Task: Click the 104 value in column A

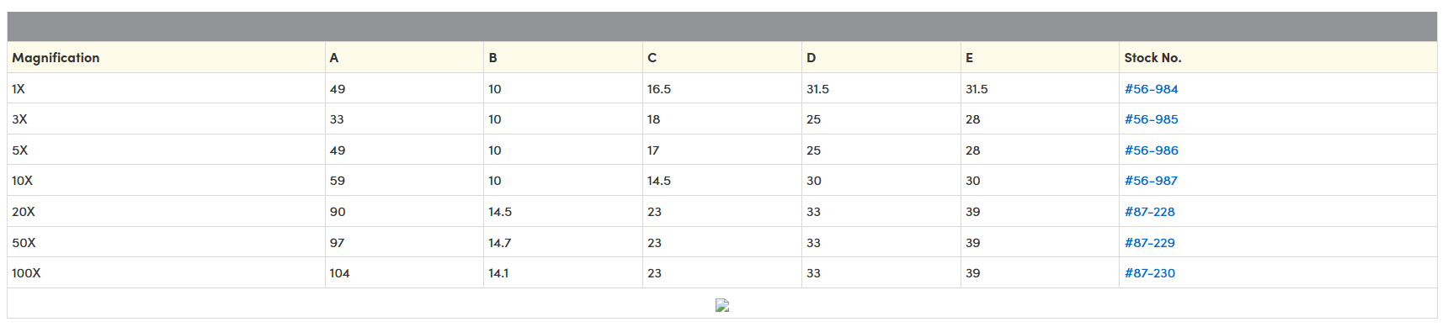Action: pos(339,273)
